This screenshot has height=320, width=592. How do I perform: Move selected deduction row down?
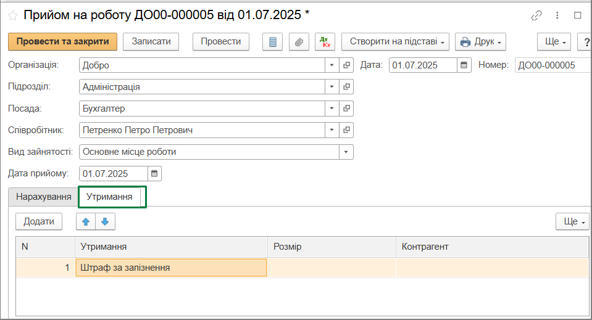[x=106, y=221]
